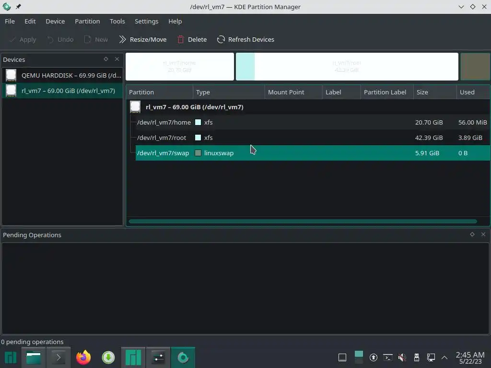Select the /dev/rl_vm7/root partition row

pos(308,138)
